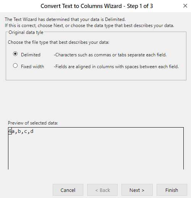Click the commas or tabs description text
This screenshot has height=198, width=191.
[110, 55]
